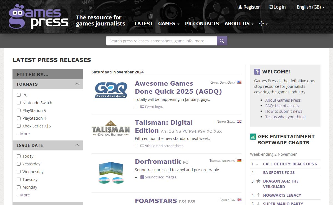
Task: Open the Dragon Age: The Veilguard entry
Action: (x=281, y=184)
